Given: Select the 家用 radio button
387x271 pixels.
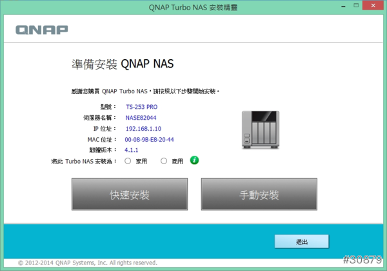Looking at the screenshot, I should [128, 161].
